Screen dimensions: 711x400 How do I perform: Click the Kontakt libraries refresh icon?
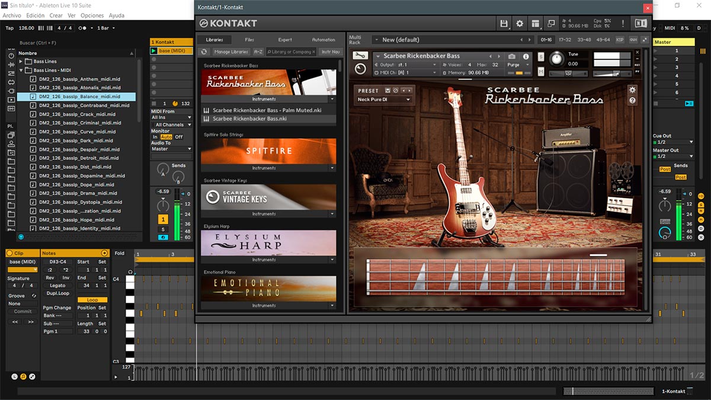coord(204,52)
